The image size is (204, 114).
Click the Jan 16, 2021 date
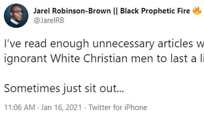pos(61,107)
